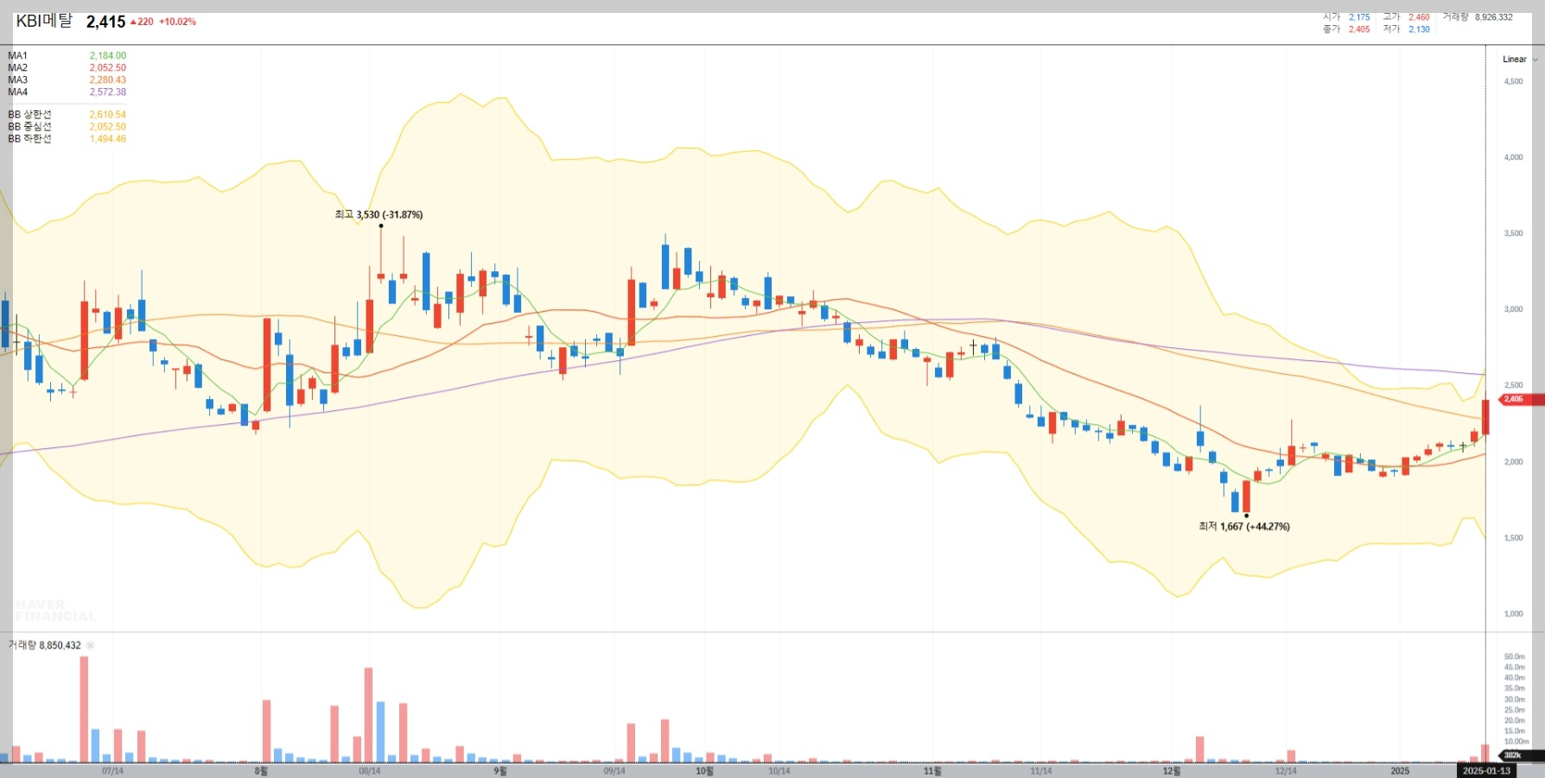1545x778 pixels.
Task: Click the 2,000 price axis label
Action: (1513, 462)
